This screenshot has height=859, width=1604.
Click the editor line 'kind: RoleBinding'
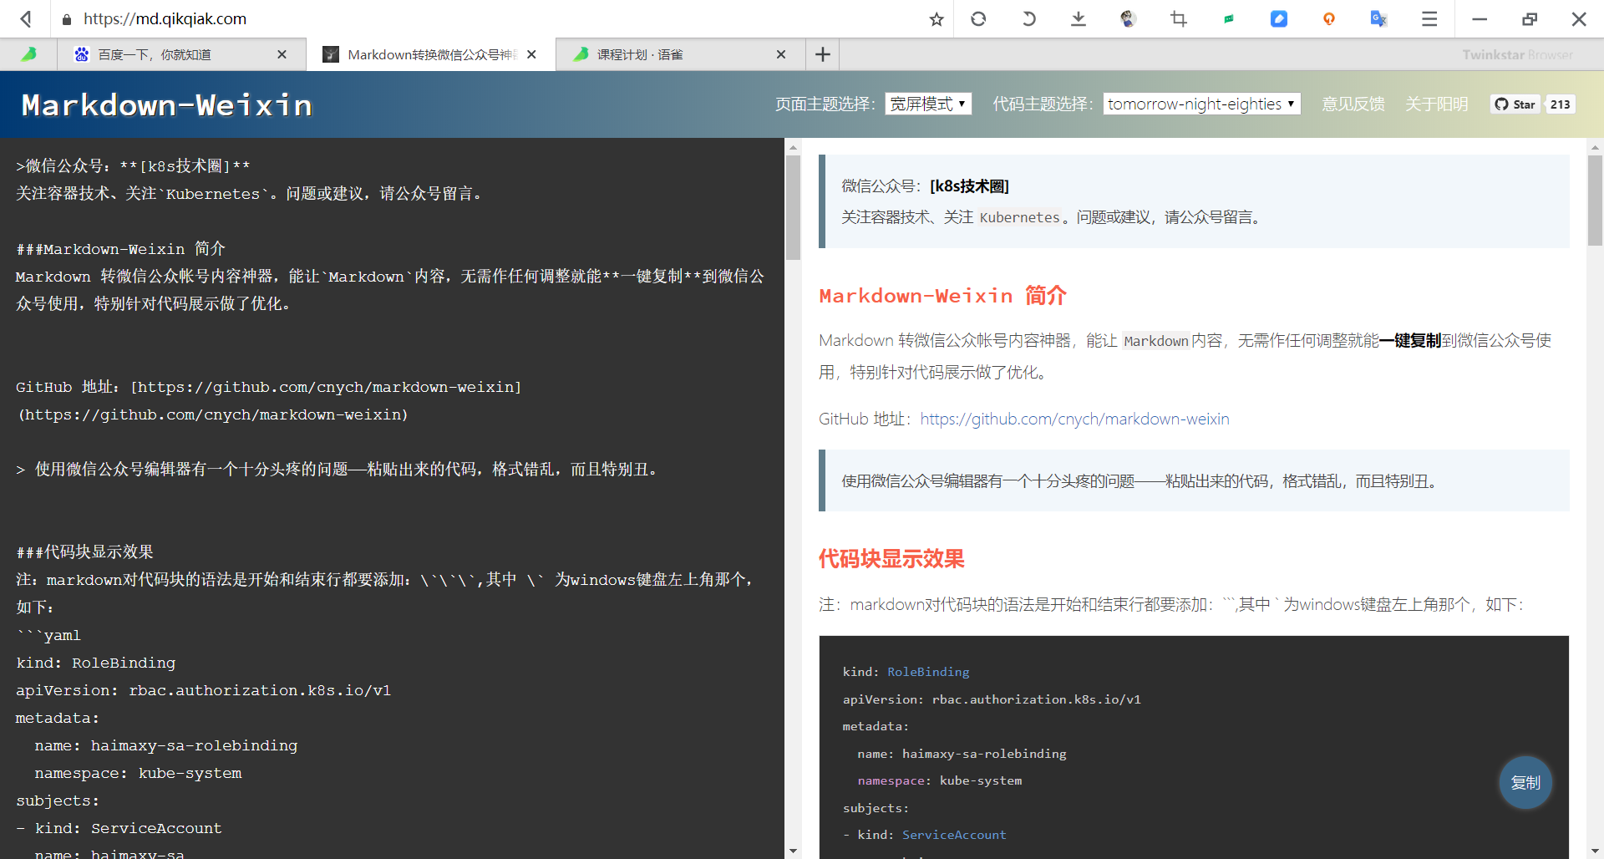coord(96,663)
